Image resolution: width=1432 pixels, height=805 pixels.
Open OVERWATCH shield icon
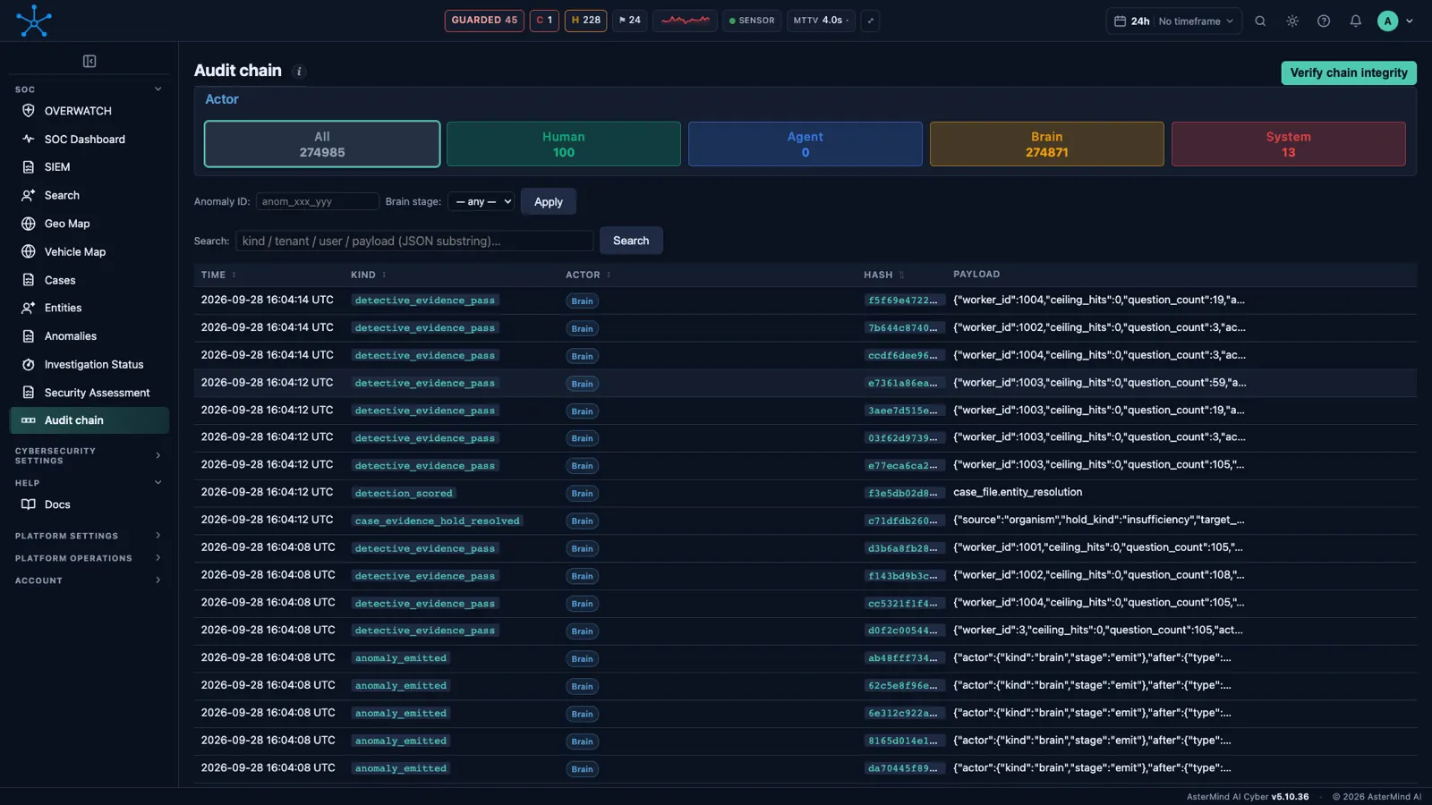(x=29, y=111)
